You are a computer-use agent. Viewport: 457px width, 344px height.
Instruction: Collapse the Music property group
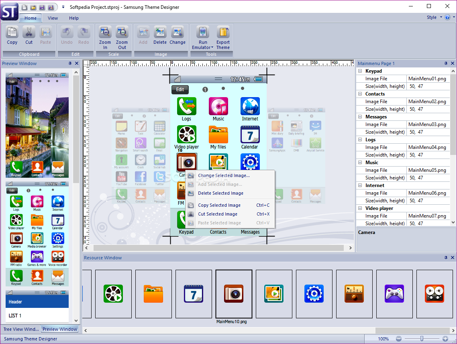[360, 162]
